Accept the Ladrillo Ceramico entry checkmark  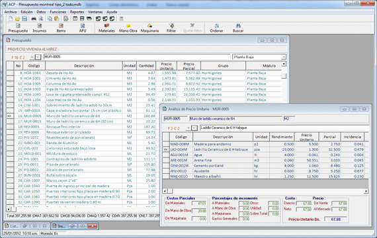tap(194, 128)
